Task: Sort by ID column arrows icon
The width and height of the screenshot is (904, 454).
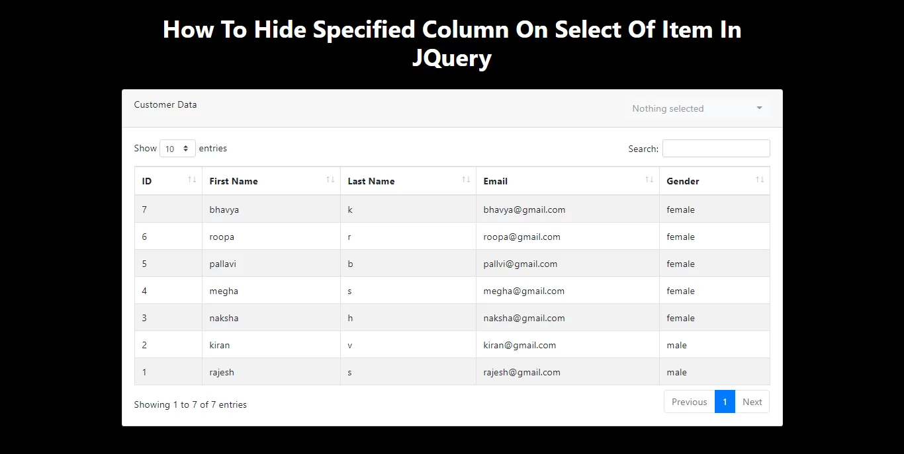Action: tap(192, 180)
